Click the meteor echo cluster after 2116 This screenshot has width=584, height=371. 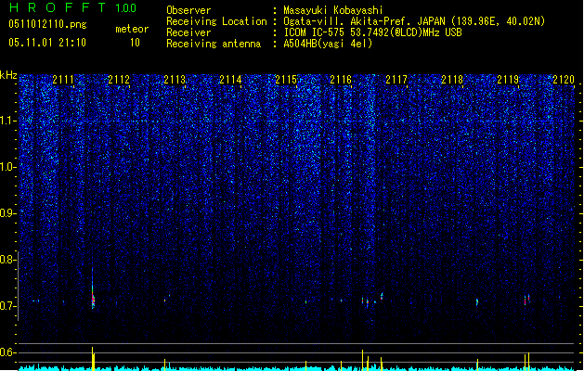pos(371,300)
